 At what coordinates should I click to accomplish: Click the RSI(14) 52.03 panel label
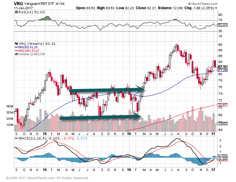[x=32, y=12]
